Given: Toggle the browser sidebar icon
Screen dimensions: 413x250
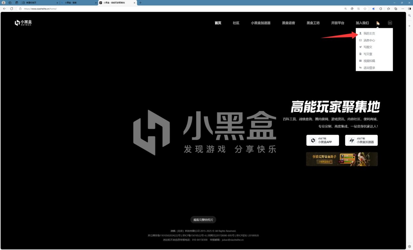Looking at the screenshot, I should click(409, 9).
